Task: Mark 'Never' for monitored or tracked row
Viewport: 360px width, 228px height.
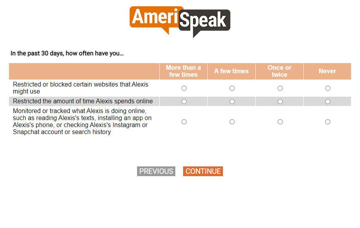Action: (328, 122)
